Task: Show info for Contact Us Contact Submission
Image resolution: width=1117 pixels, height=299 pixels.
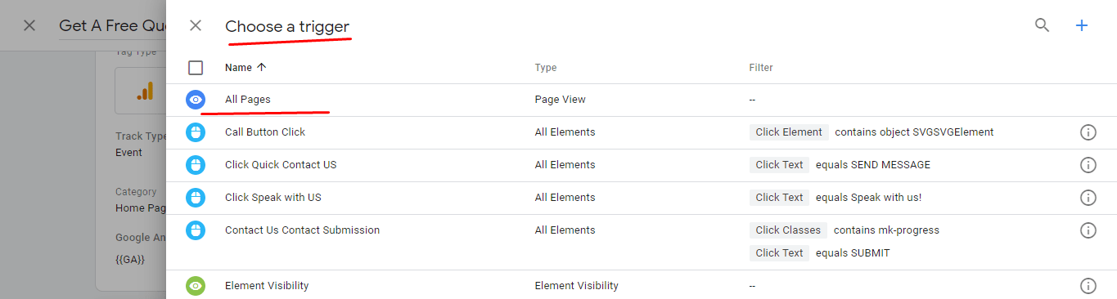Action: 1088,230
